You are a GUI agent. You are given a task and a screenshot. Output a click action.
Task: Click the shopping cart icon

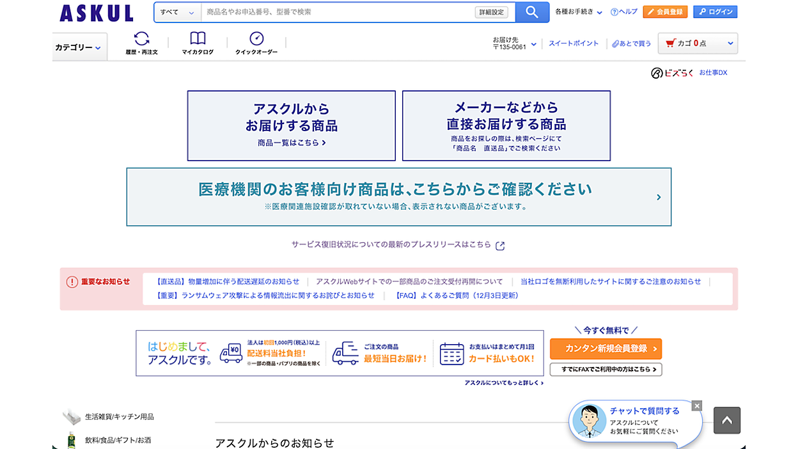pos(670,43)
